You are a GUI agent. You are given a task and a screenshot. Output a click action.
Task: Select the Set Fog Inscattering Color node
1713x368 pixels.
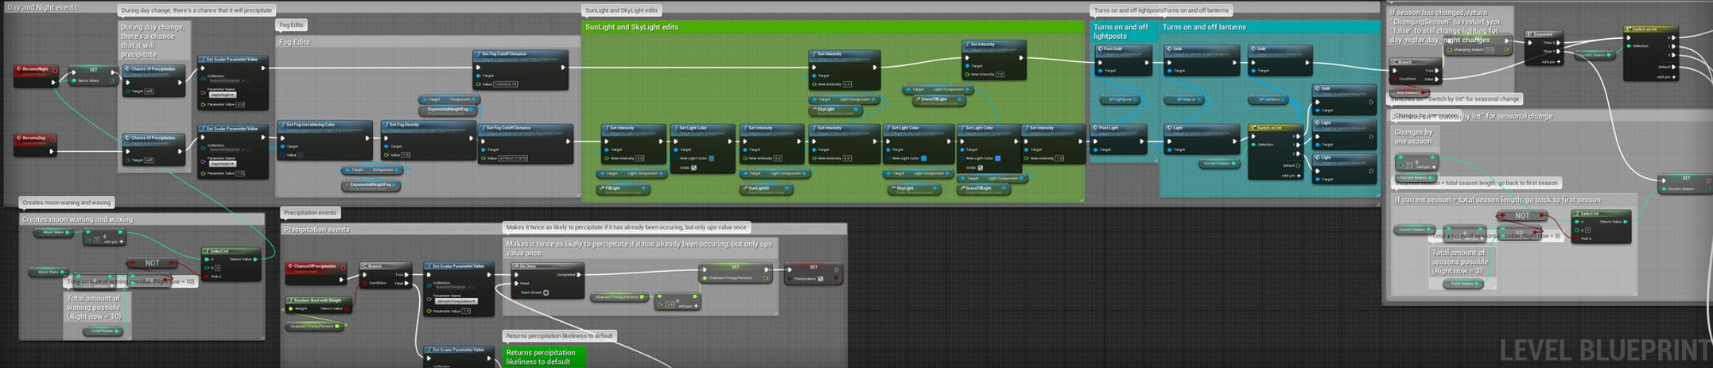coord(324,141)
